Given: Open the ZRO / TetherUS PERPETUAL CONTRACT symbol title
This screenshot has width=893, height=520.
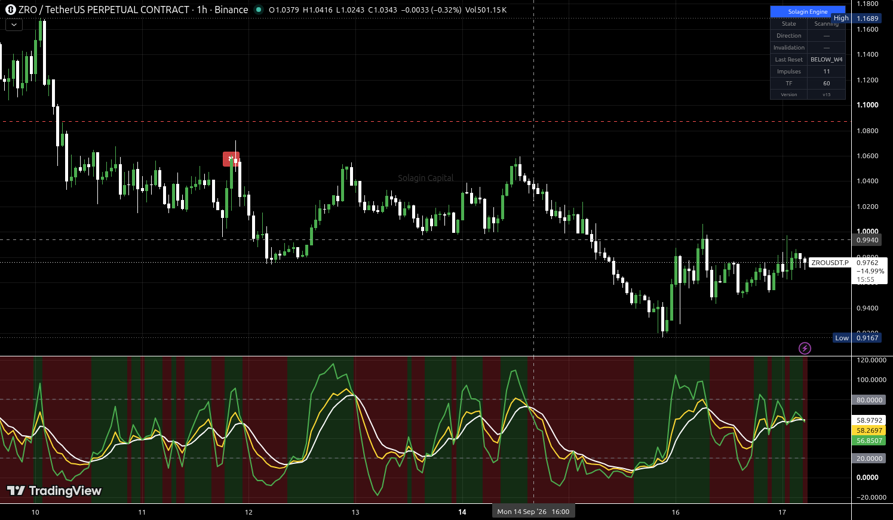Looking at the screenshot, I should pyautogui.click(x=133, y=10).
